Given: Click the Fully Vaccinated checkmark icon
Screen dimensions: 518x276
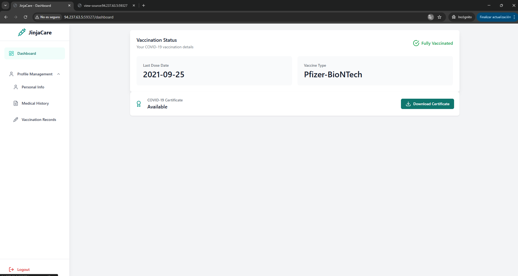Looking at the screenshot, I should pos(416,43).
